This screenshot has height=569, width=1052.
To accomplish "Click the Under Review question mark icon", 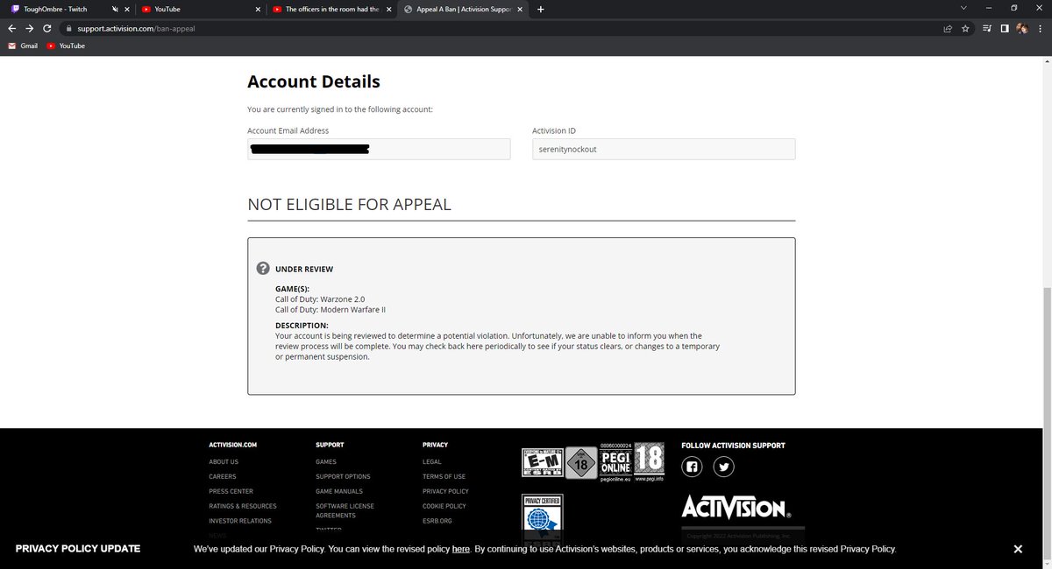I will click(262, 269).
